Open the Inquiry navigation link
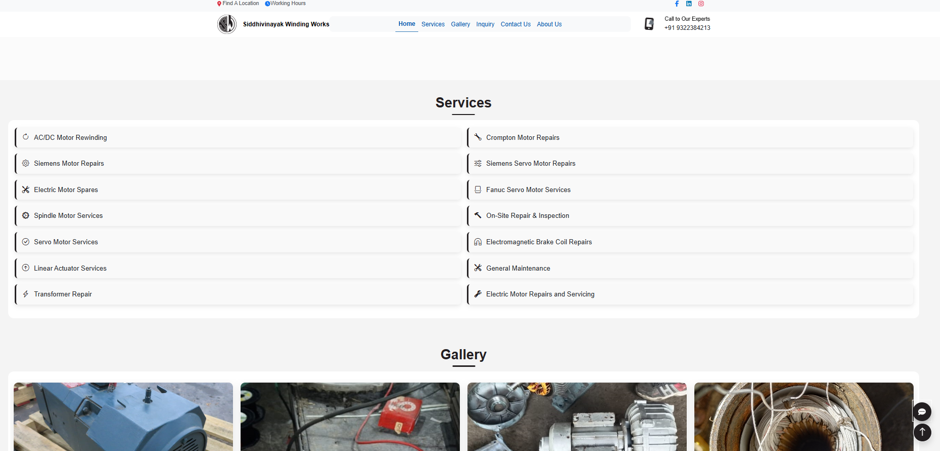The image size is (940, 451). (485, 24)
